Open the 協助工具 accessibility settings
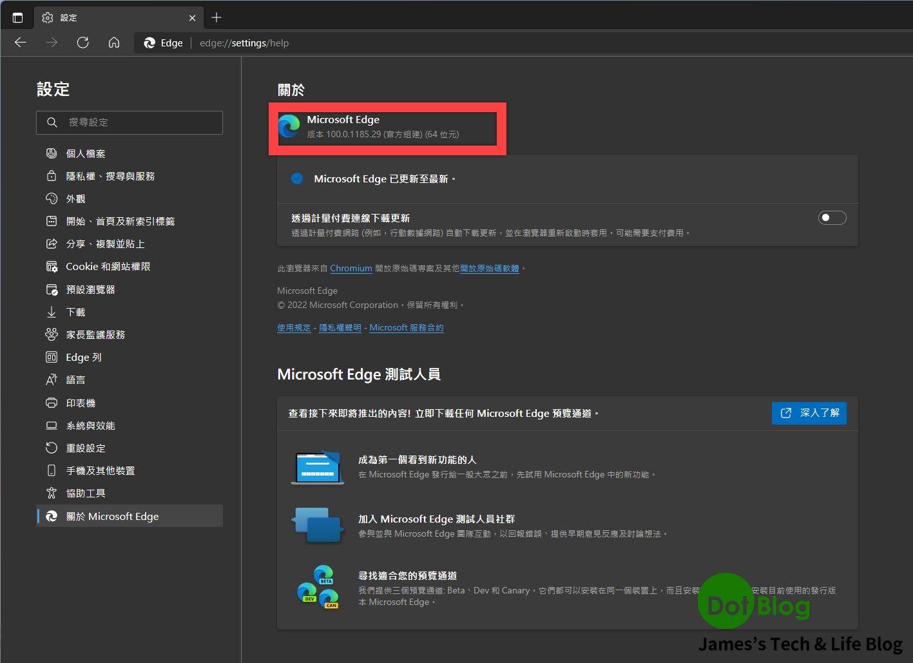Viewport: 913px width, 663px height. 84,492
